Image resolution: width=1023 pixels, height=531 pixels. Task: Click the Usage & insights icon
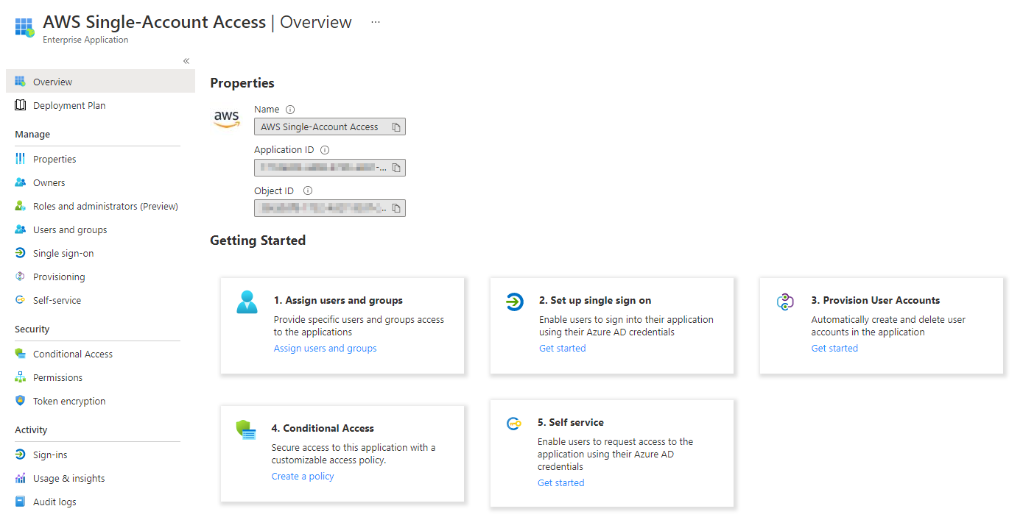pos(22,478)
